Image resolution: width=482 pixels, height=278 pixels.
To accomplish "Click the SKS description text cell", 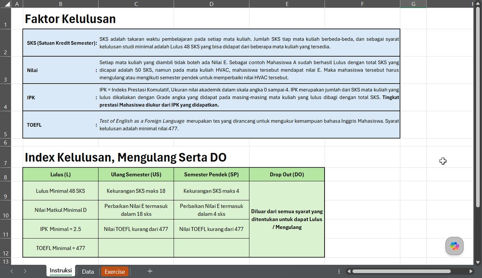I will [x=249, y=43].
